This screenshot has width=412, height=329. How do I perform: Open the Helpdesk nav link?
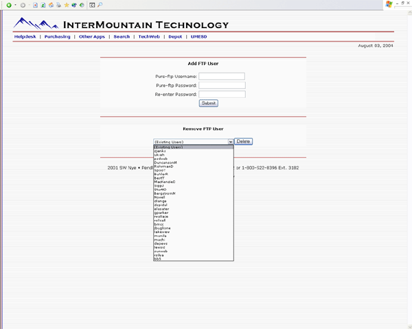click(x=25, y=37)
